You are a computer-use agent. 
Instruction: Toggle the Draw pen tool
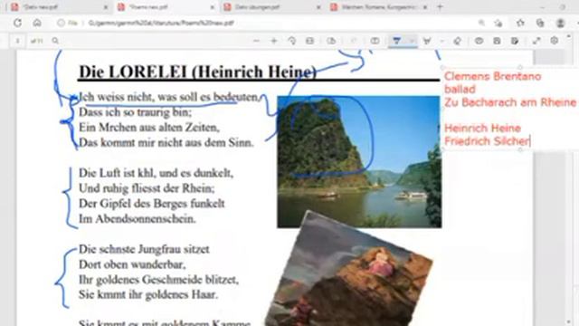(397, 41)
